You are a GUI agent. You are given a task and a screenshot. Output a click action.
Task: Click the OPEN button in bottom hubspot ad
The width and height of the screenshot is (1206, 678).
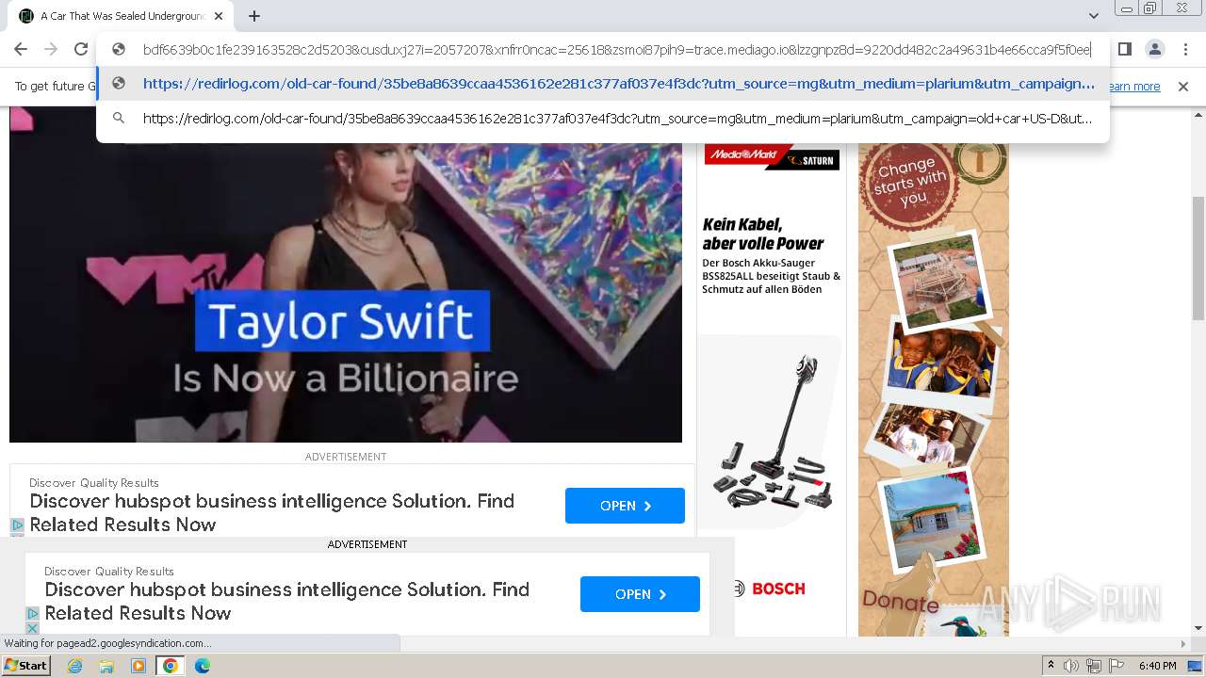coord(640,594)
